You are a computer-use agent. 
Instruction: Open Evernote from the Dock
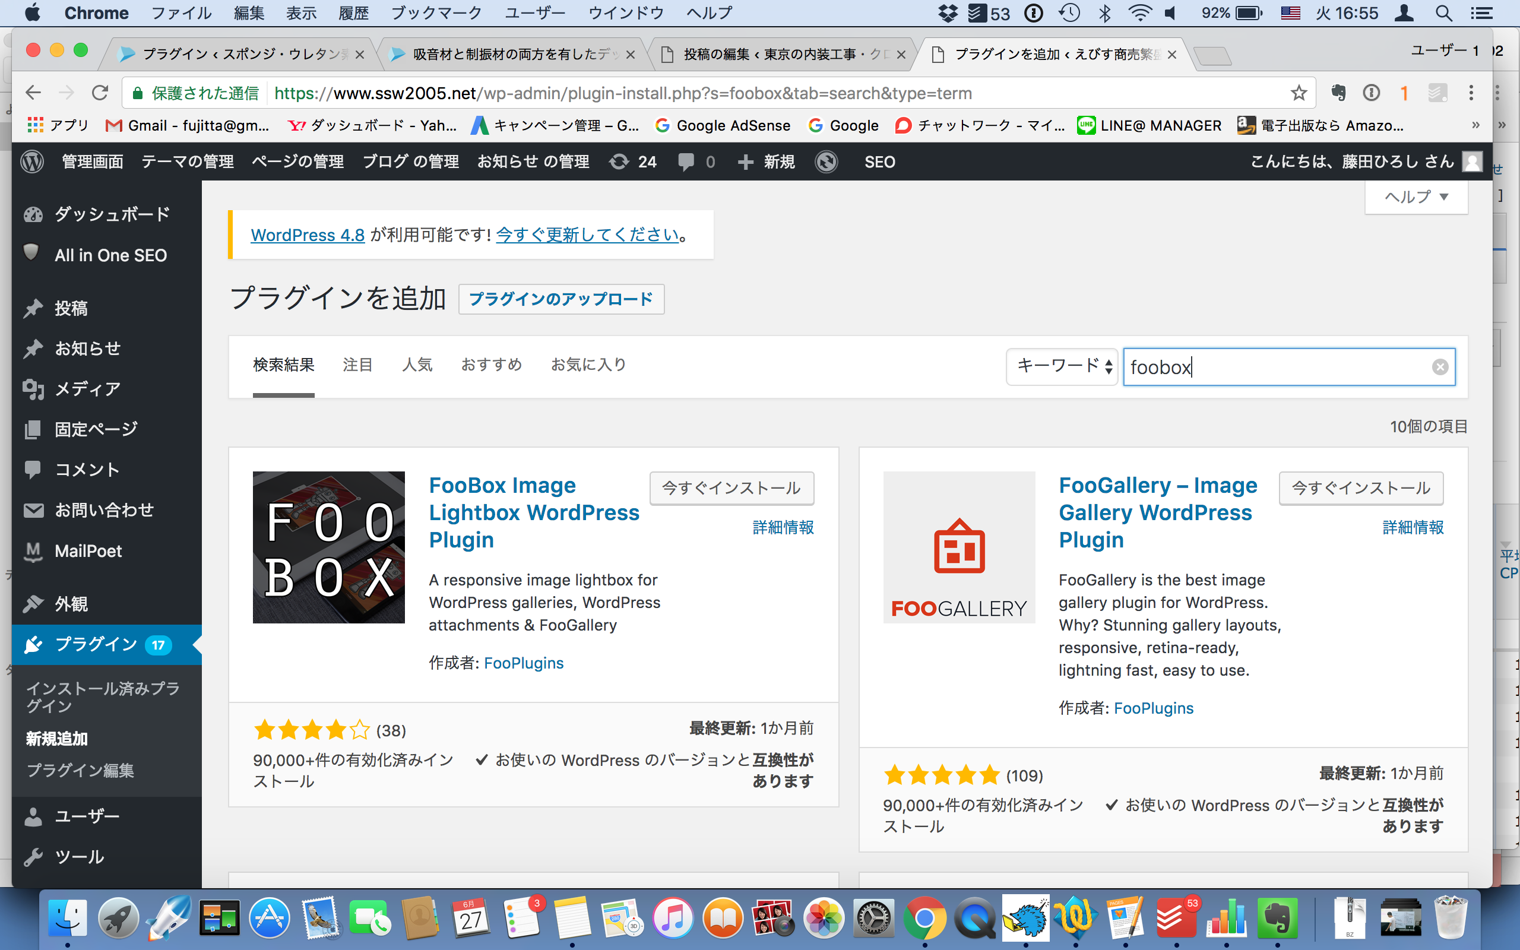(x=1278, y=918)
